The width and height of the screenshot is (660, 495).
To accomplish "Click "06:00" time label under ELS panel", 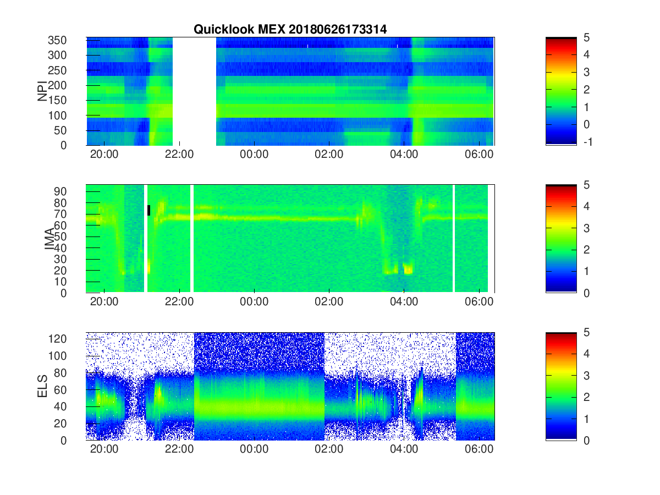I will (479, 449).
